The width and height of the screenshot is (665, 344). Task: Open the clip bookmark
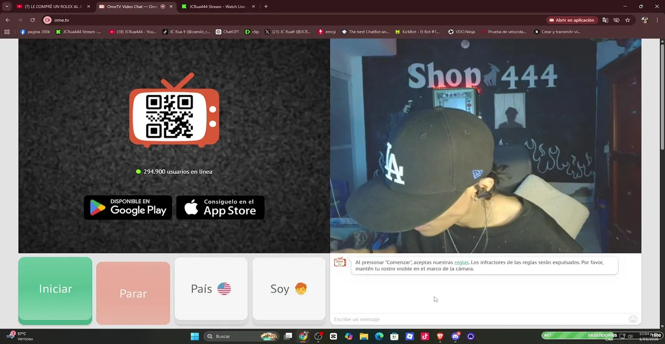(252, 32)
